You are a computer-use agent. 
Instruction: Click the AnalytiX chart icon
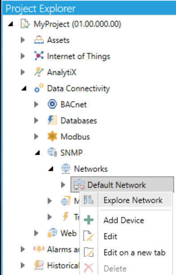[39, 72]
